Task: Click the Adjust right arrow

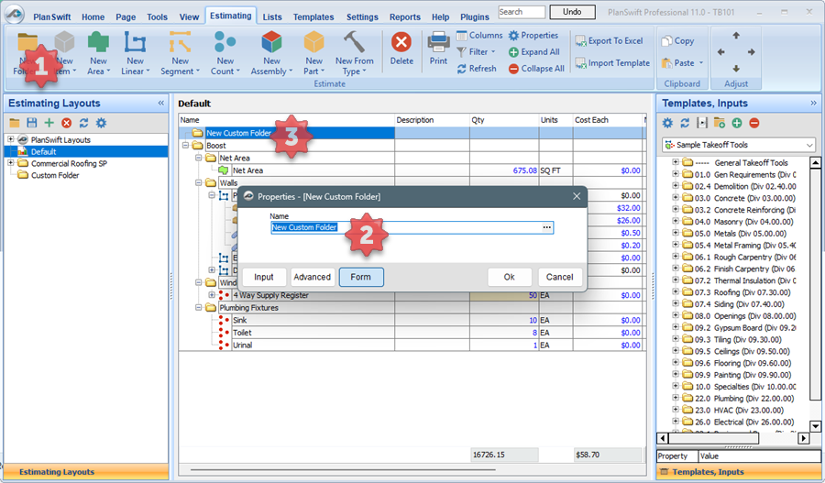Action: (x=752, y=52)
